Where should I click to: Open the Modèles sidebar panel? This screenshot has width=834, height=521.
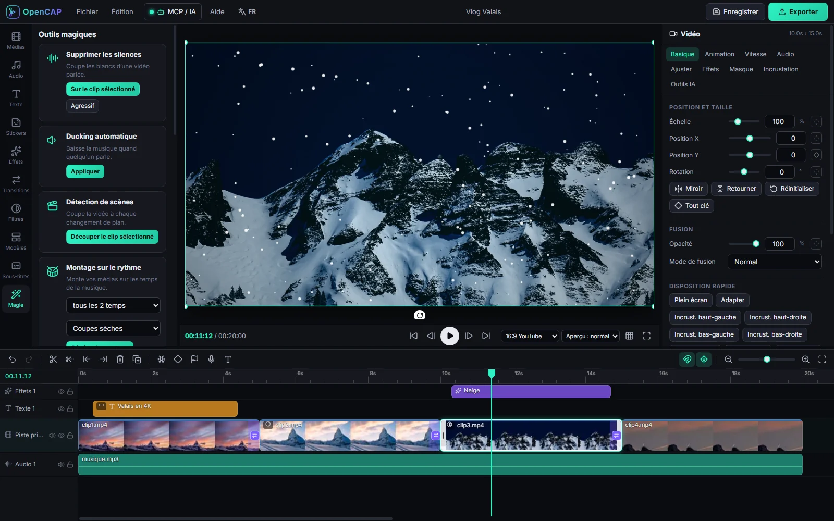pos(16,241)
